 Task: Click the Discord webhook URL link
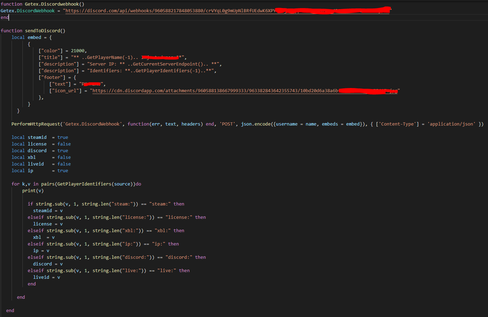228,11
